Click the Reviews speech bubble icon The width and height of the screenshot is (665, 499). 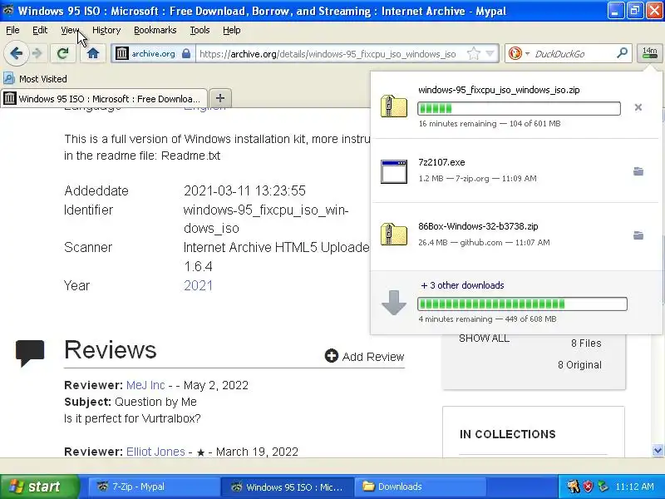30,353
